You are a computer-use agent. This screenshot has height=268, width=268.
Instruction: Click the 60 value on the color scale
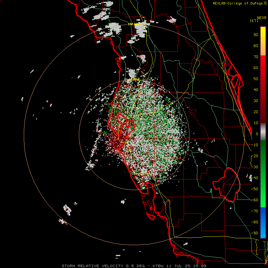(x=256, y=68)
